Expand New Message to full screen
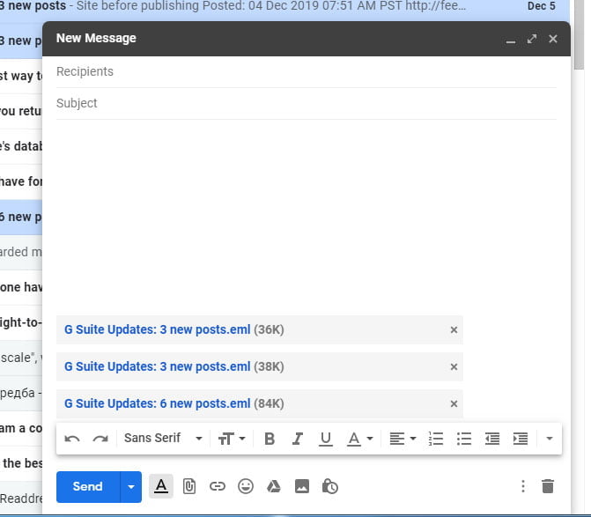Screen dimensions: 591x517 point(532,39)
